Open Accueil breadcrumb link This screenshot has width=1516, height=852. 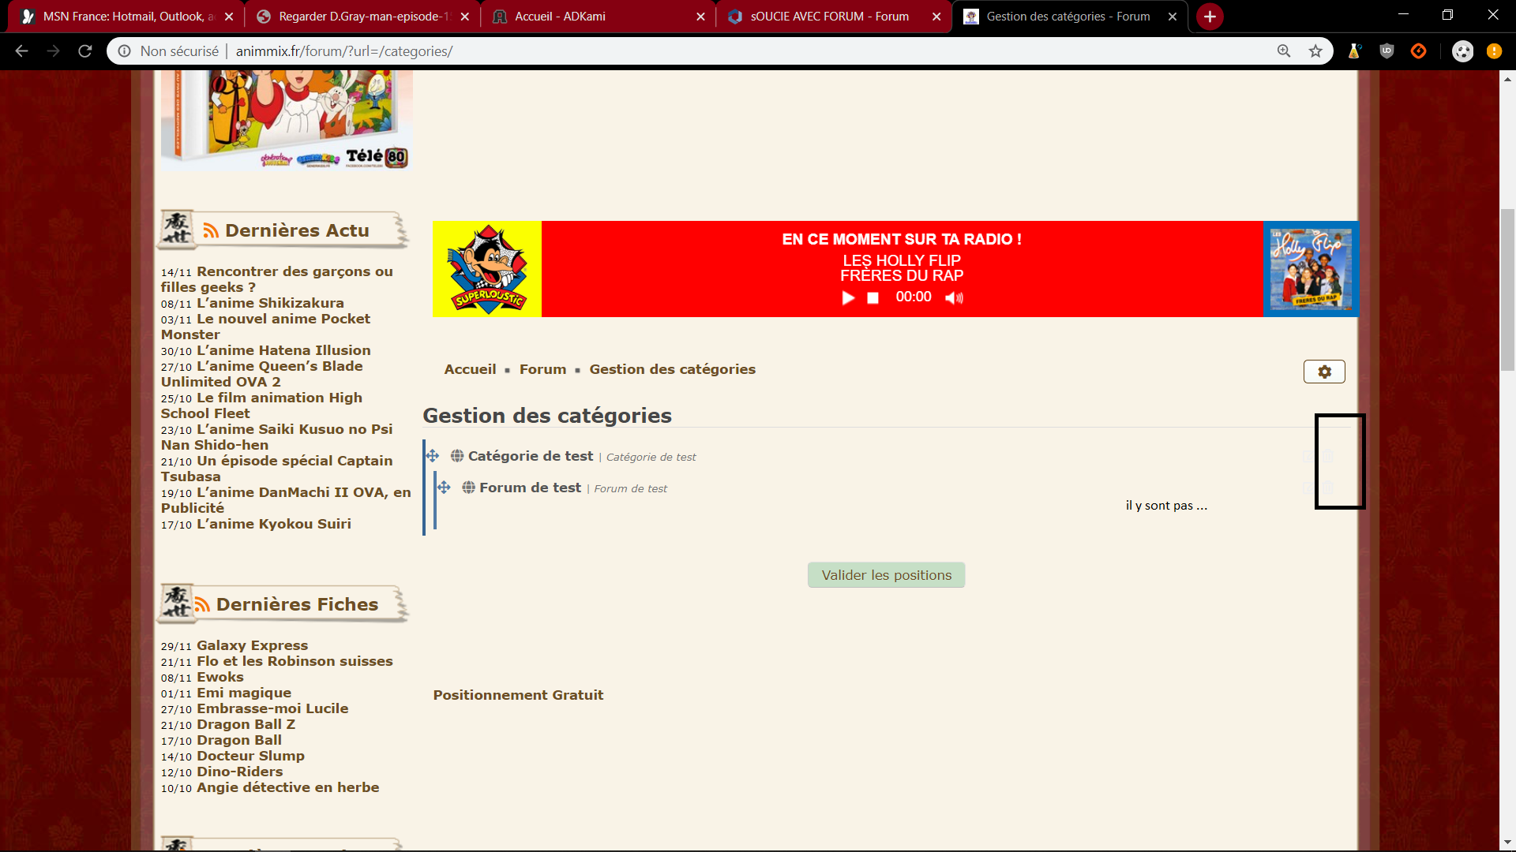click(x=470, y=369)
